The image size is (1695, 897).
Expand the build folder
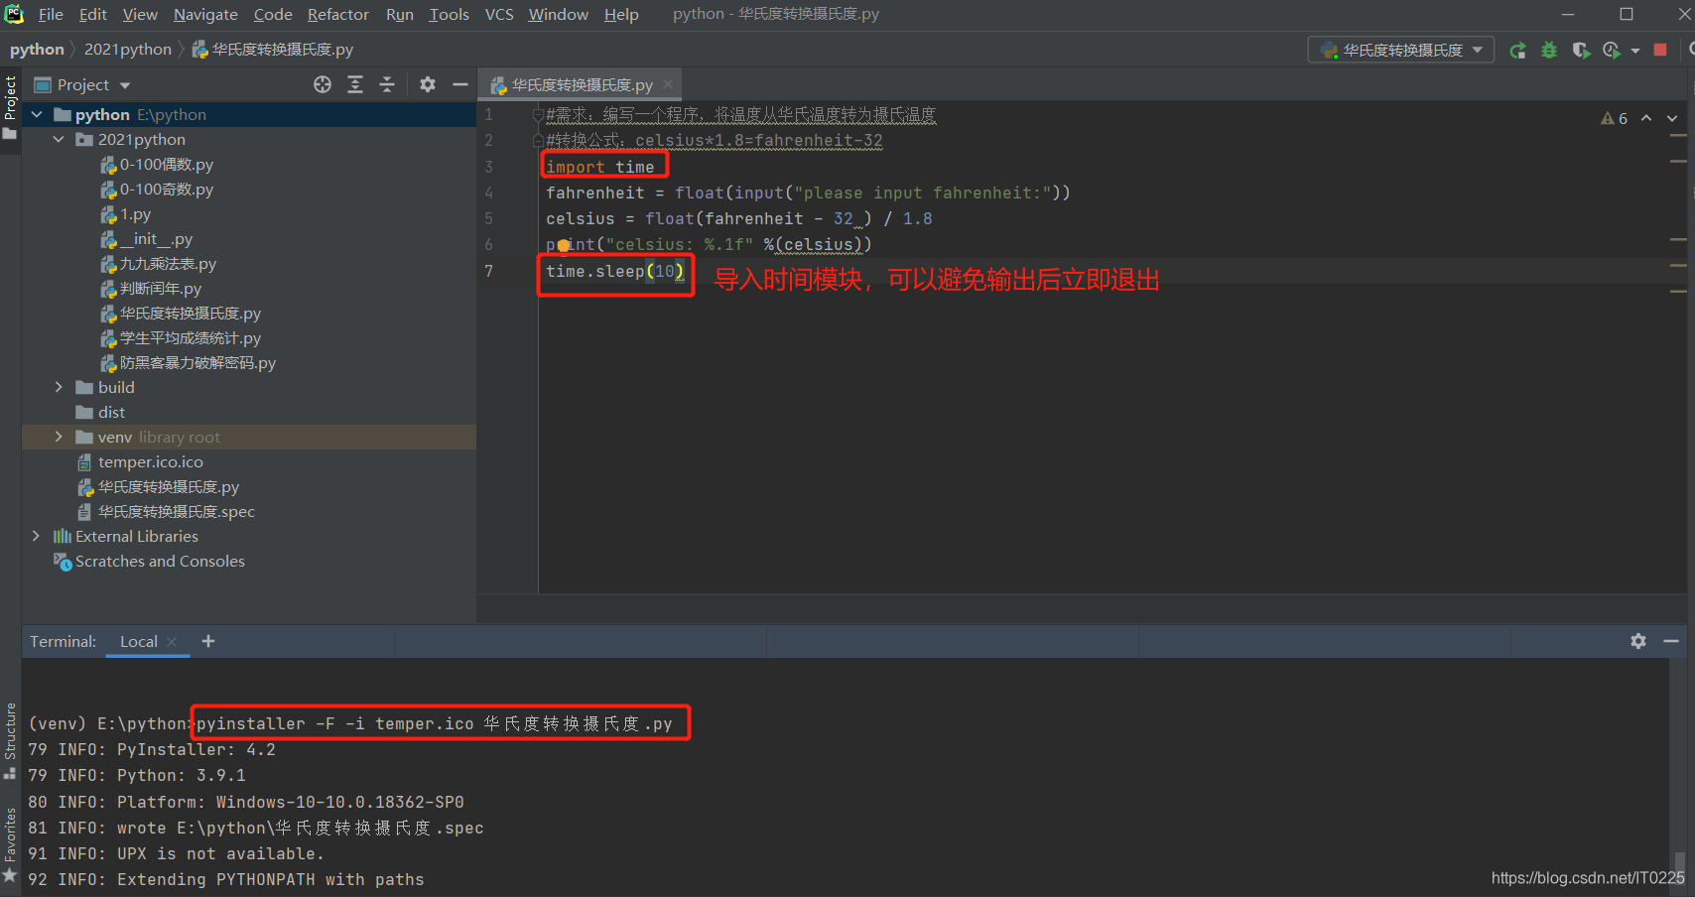click(x=59, y=387)
